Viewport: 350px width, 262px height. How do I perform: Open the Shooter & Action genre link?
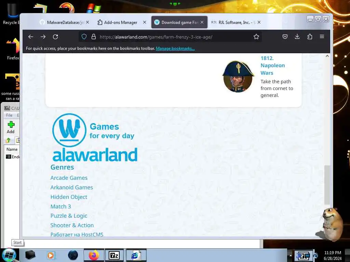pyautogui.click(x=72, y=225)
